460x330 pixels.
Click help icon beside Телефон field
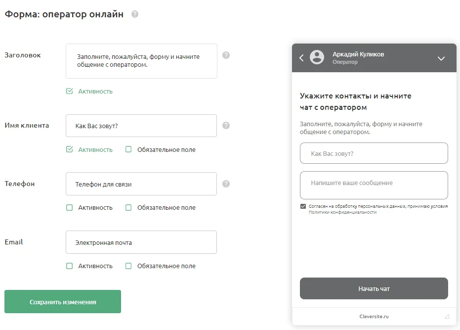point(226,184)
